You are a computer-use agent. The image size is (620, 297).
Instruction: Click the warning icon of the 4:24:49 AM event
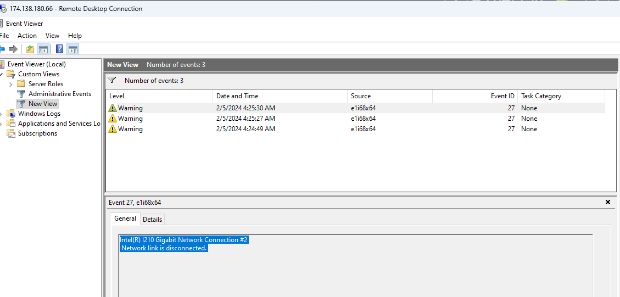(113, 129)
